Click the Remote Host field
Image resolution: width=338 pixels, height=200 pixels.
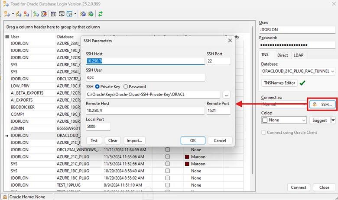point(145,111)
